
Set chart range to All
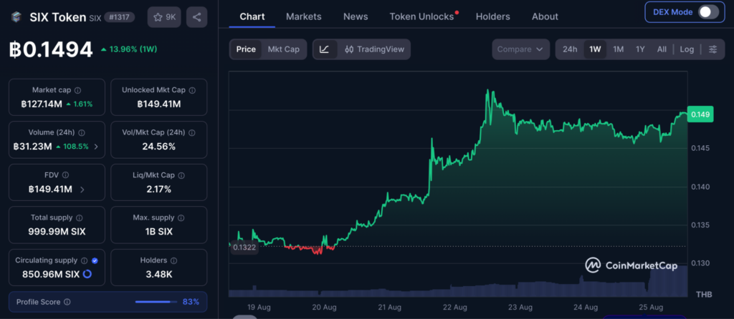tap(662, 49)
